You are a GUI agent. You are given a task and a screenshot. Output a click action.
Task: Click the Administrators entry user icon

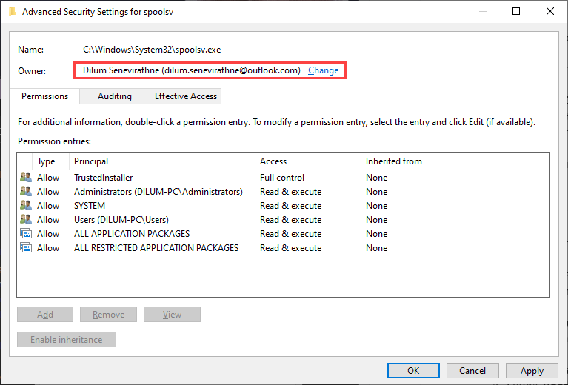26,192
